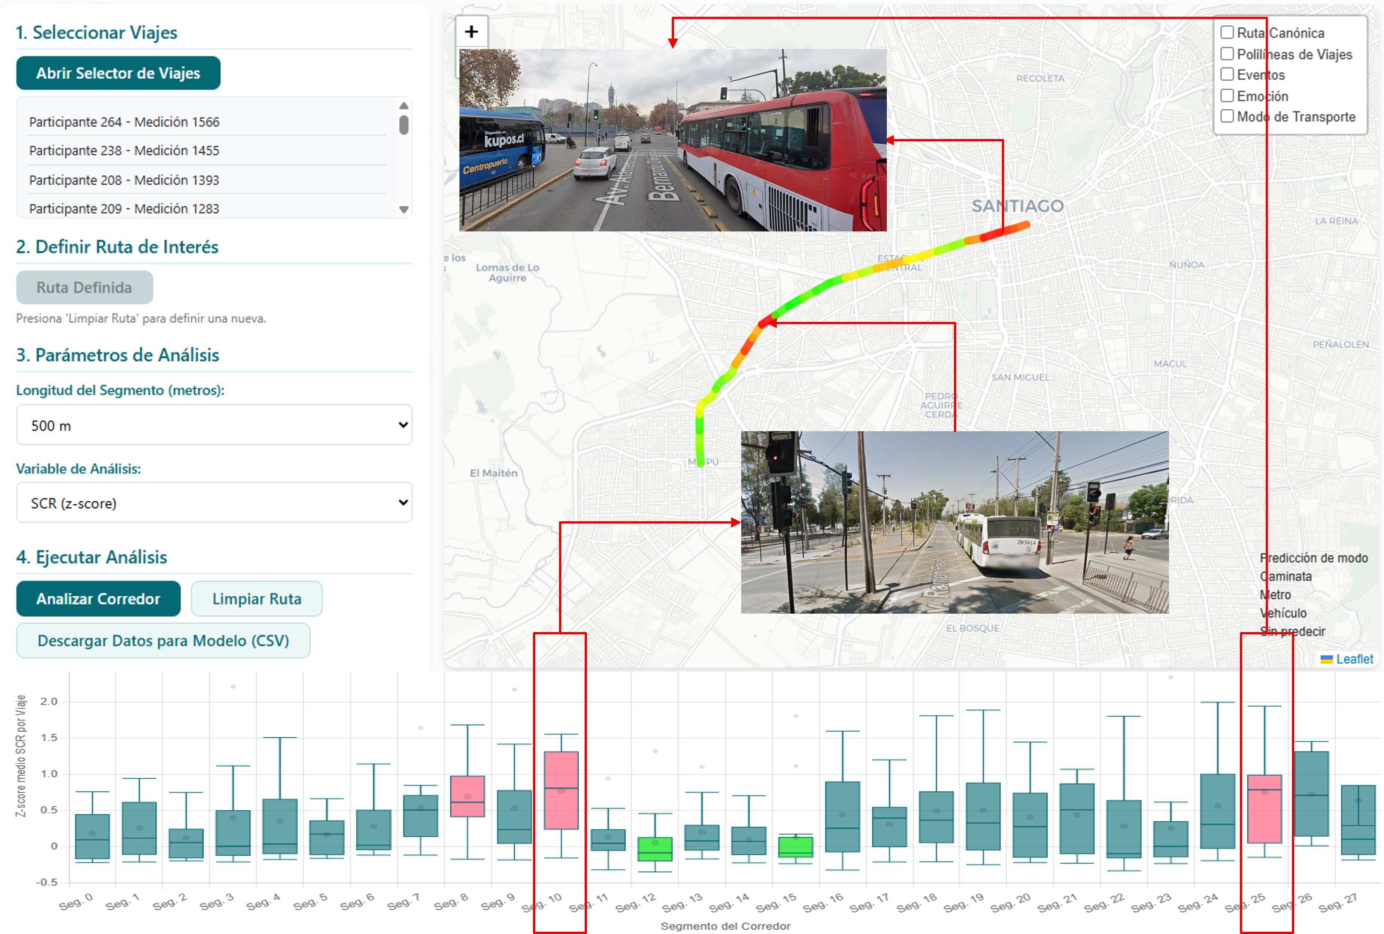The height and width of the screenshot is (934, 1384).
Task: Expand the SCR (z-score) variable dropdown
Action: click(214, 503)
